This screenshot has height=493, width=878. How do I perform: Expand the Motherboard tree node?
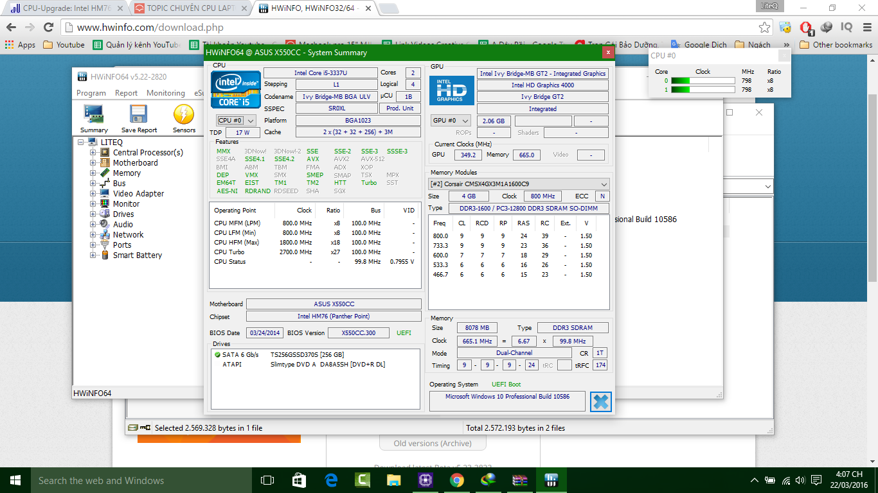(93, 163)
